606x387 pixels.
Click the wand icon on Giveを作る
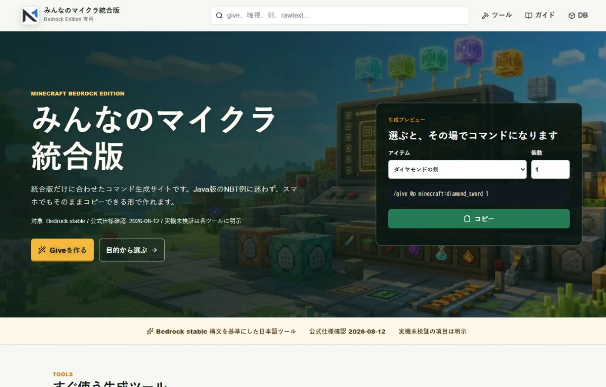(x=42, y=250)
